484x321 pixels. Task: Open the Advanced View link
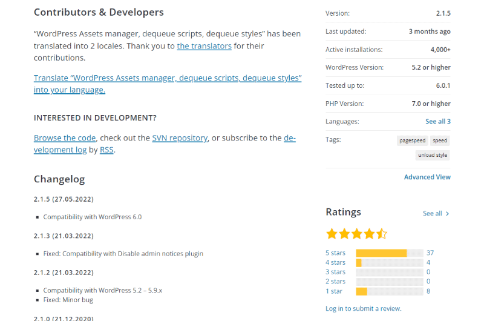pyautogui.click(x=427, y=177)
